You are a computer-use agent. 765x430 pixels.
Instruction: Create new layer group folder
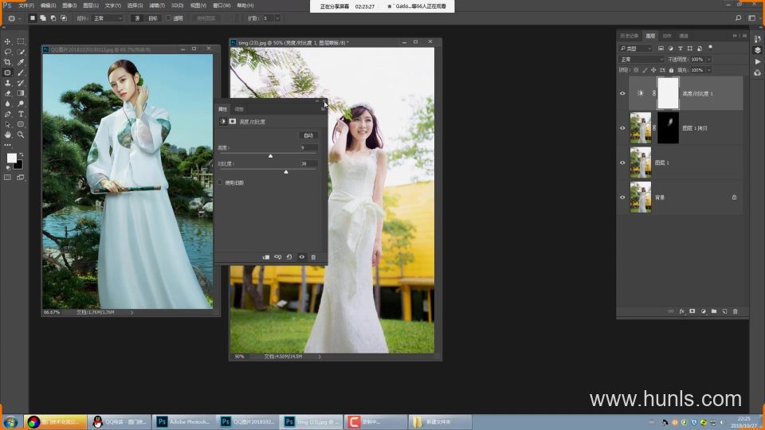click(714, 311)
